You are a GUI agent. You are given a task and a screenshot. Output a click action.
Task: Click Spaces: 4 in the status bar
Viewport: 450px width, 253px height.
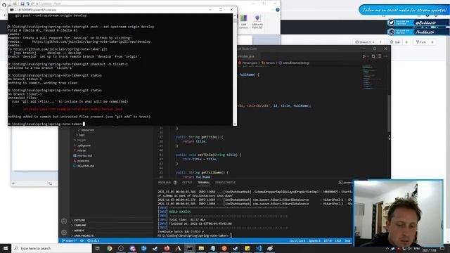pyautogui.click(x=314, y=240)
